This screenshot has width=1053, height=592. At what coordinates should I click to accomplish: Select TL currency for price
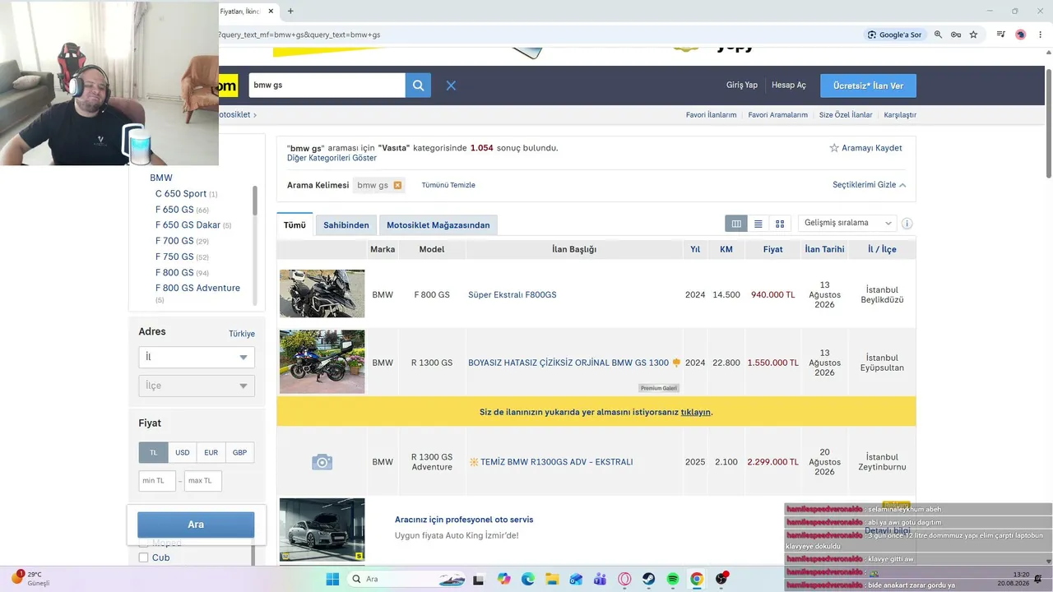click(153, 452)
